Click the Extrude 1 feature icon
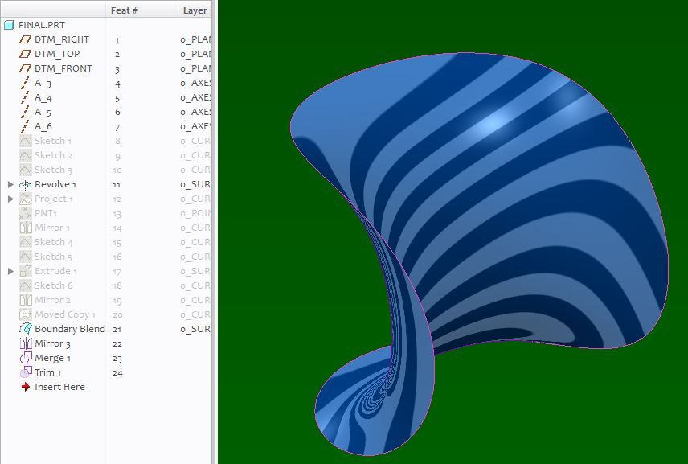 coord(26,271)
